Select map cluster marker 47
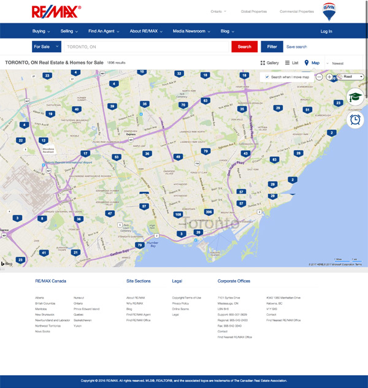The height and width of the screenshot is (388, 368). click(110, 213)
